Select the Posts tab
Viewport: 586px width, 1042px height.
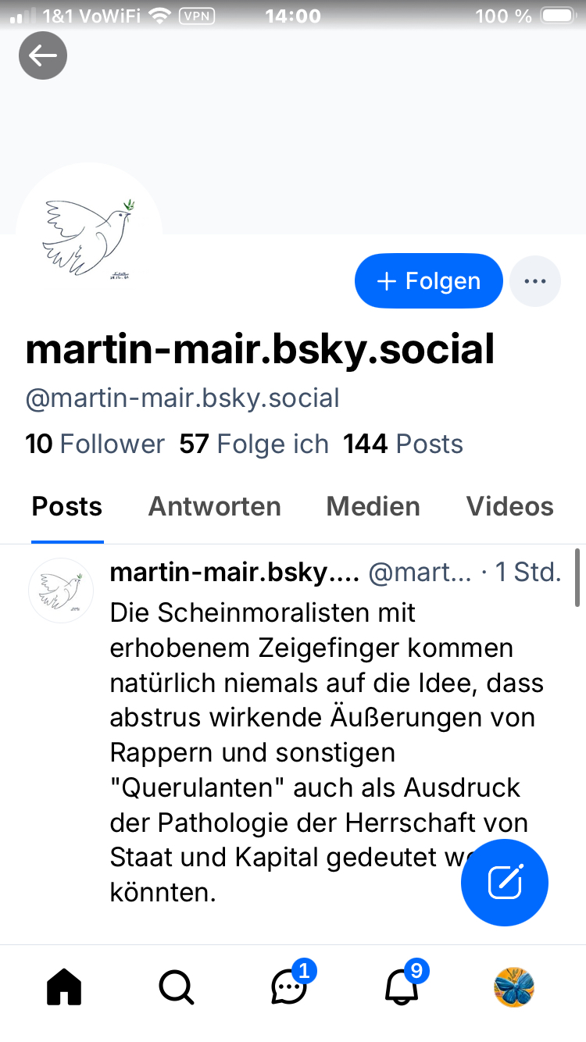[x=67, y=506]
